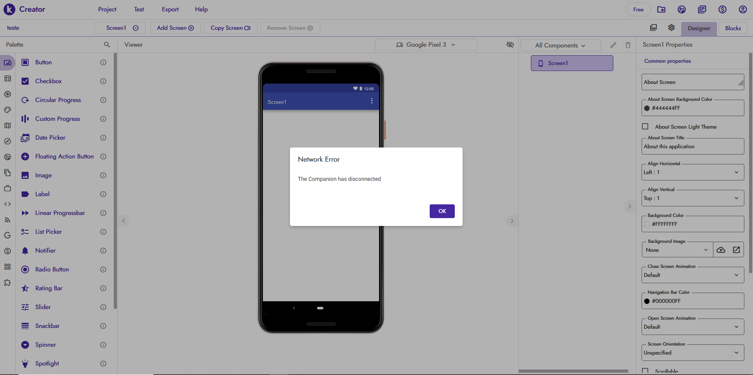Open the Google components category
The image size is (753, 375).
7,235
